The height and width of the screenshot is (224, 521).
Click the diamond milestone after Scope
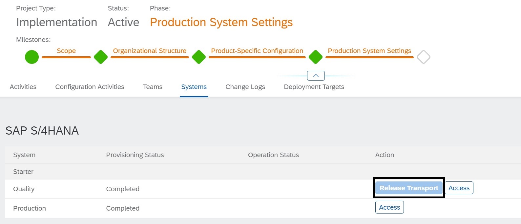click(101, 57)
